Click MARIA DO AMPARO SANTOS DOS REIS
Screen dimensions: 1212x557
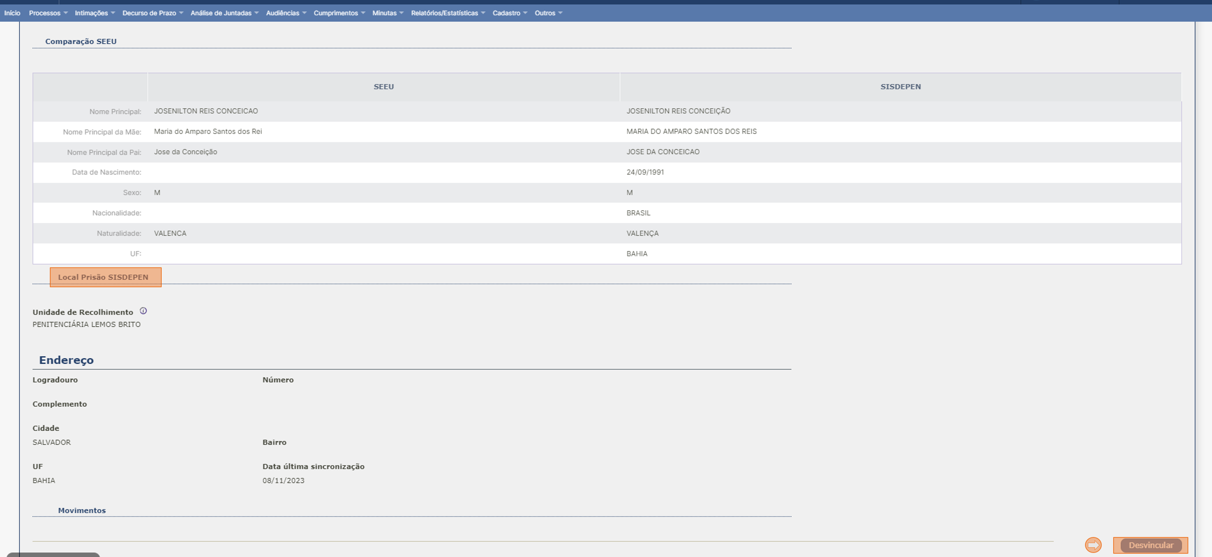(x=691, y=132)
